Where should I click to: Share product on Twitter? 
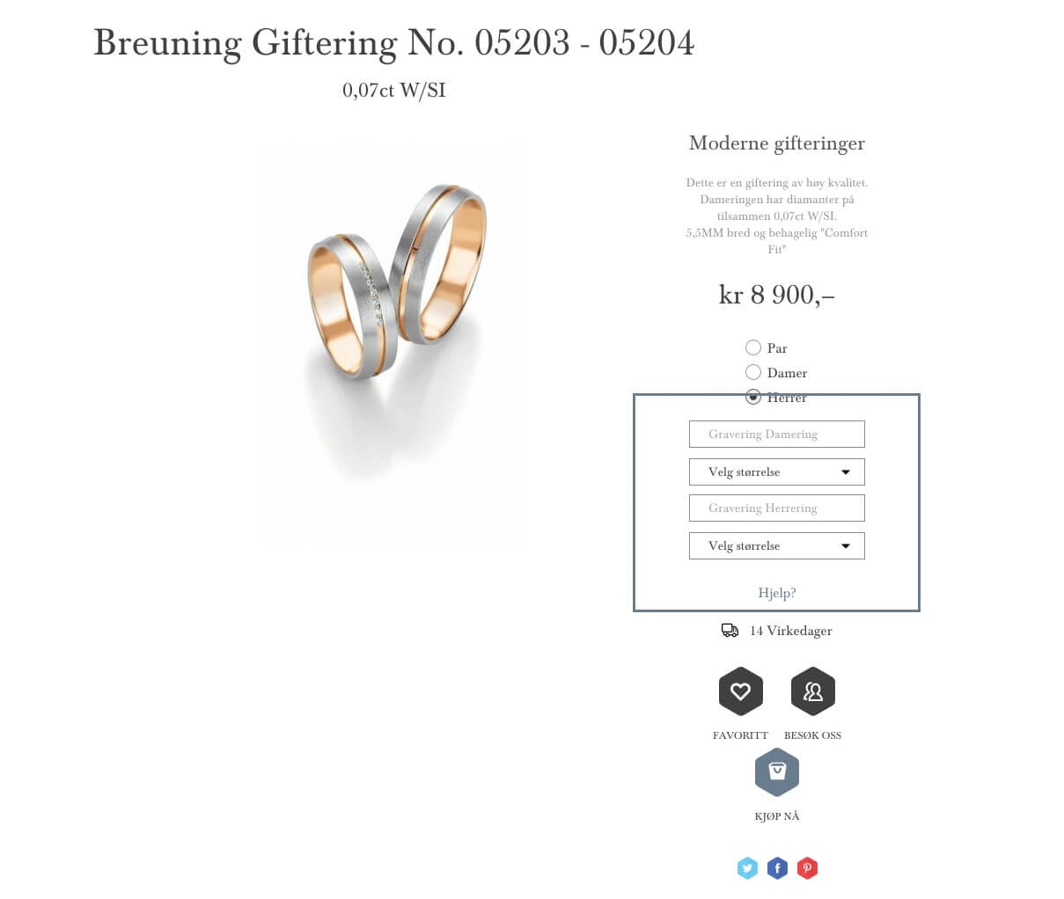747,868
